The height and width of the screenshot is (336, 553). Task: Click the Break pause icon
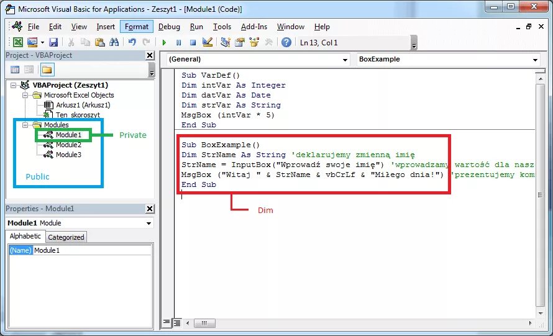click(x=178, y=43)
